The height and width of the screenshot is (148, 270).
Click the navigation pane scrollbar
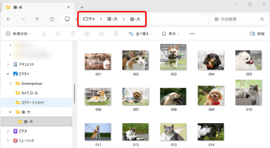pos(75,94)
